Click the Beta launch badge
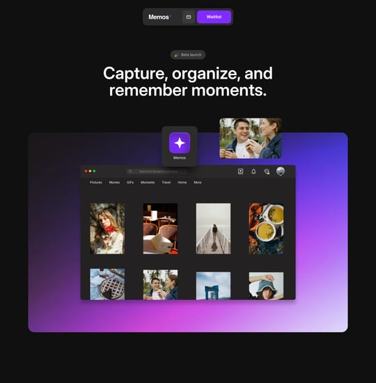The width and height of the screenshot is (376, 383). coord(187,55)
